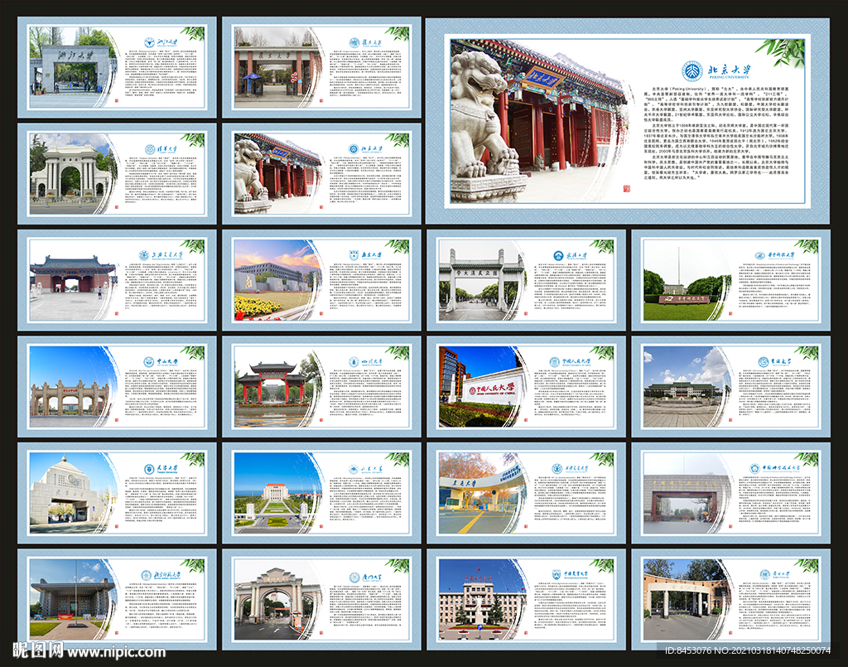Viewport: 848px width, 667px height.
Task: Click the Shandong University emblem logo
Action: pyautogui.click(x=354, y=469)
